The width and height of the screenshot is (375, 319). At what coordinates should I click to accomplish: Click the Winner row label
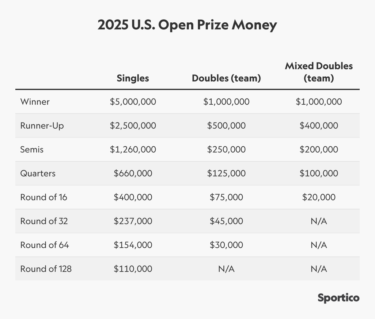pos(35,102)
